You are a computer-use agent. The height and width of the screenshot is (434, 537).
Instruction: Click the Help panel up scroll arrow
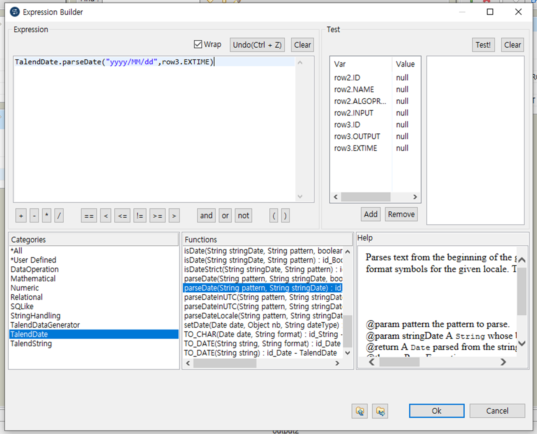coord(522,260)
